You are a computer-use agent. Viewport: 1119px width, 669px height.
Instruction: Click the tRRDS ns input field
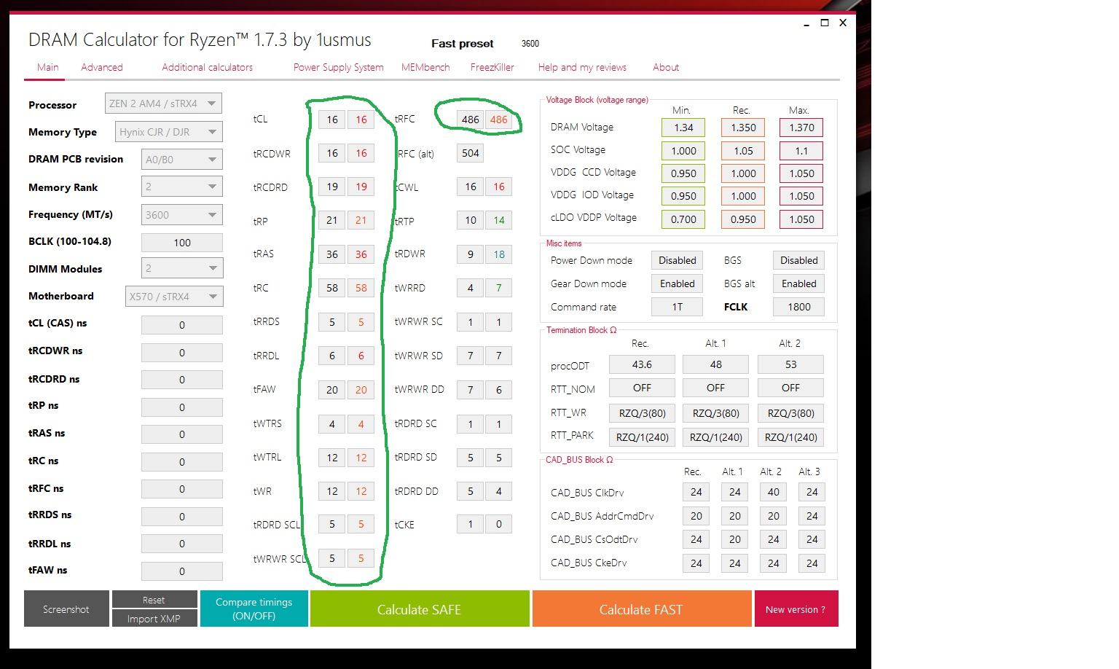(182, 517)
